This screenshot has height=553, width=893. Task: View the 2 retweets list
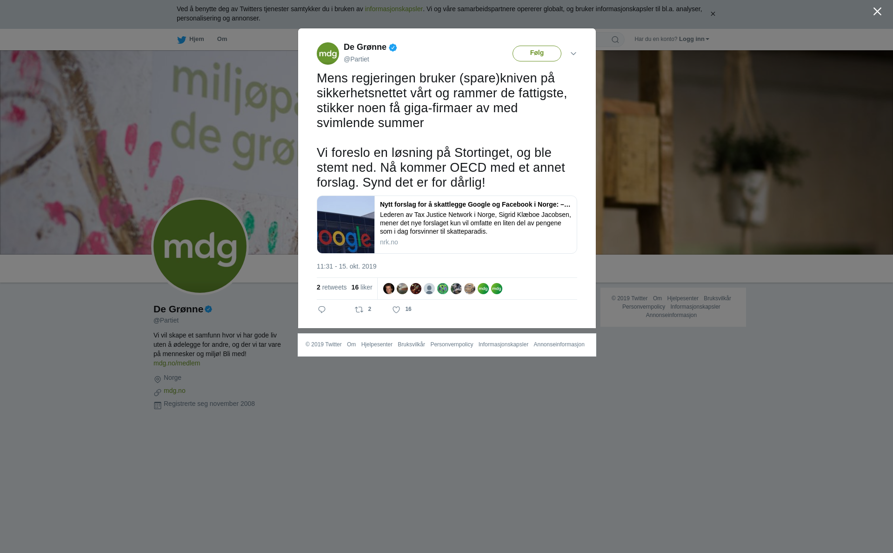332,287
